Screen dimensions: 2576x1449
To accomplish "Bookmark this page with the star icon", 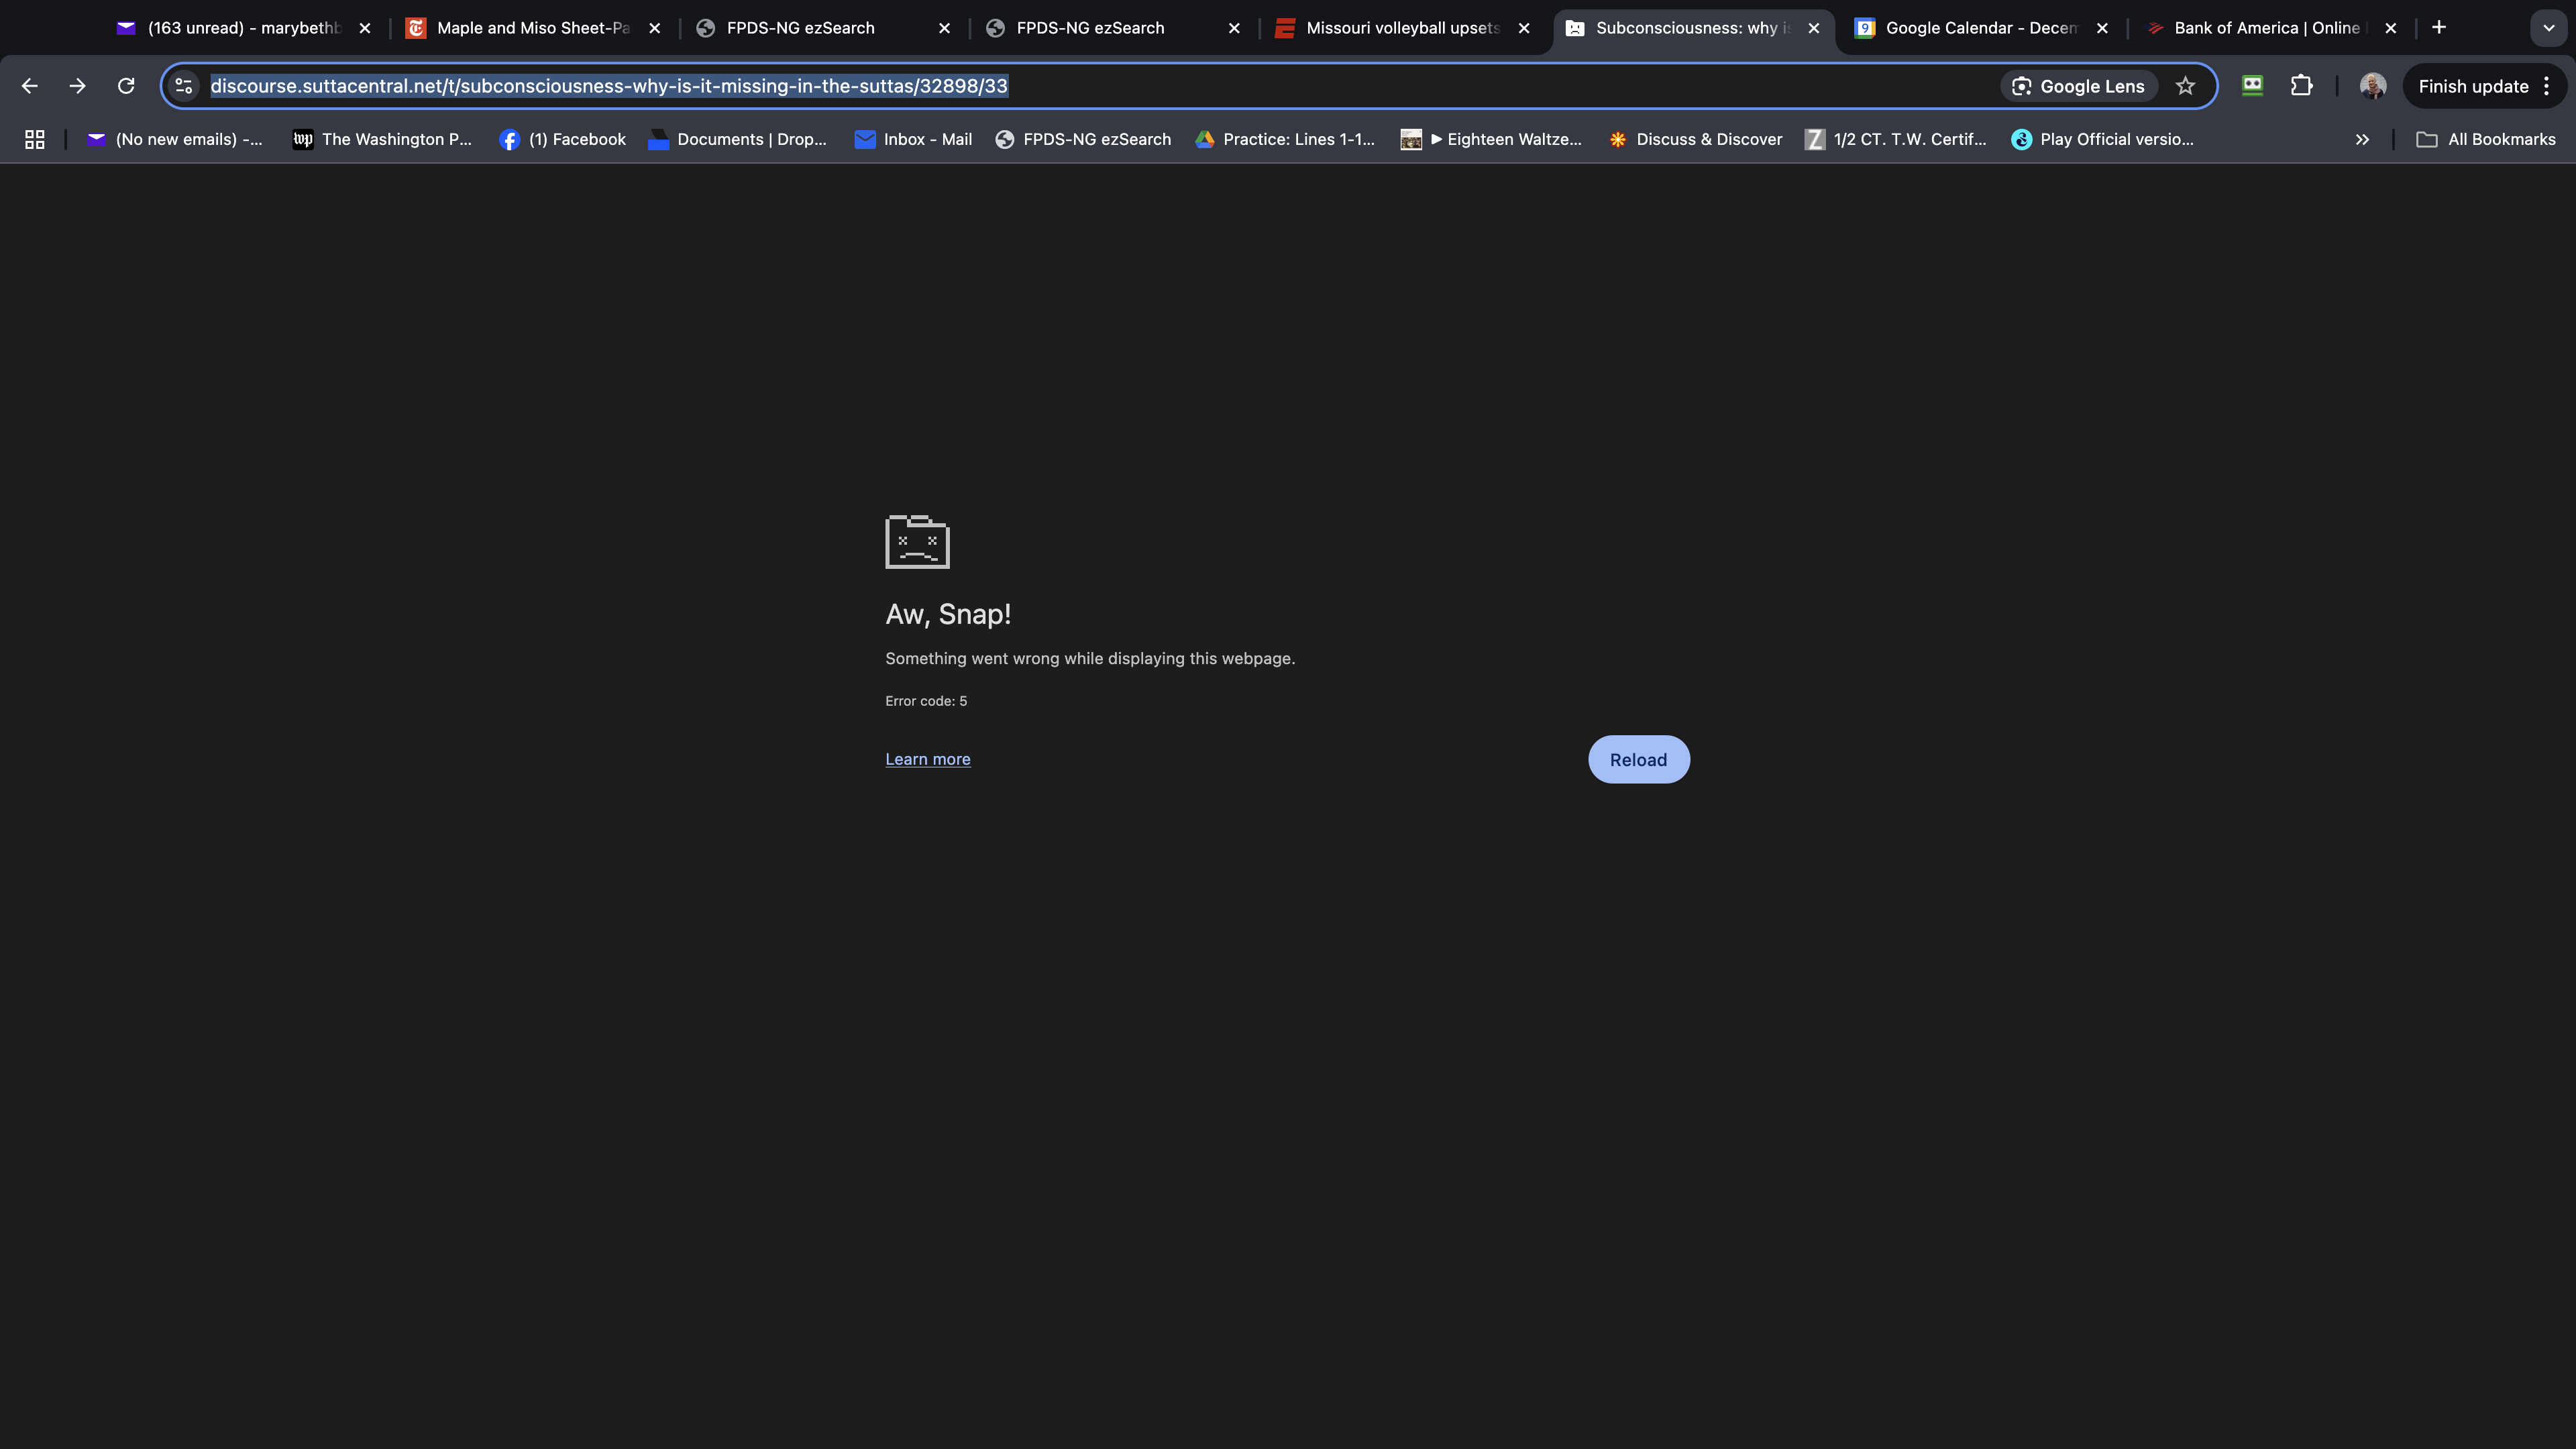I will pyautogui.click(x=2186, y=86).
